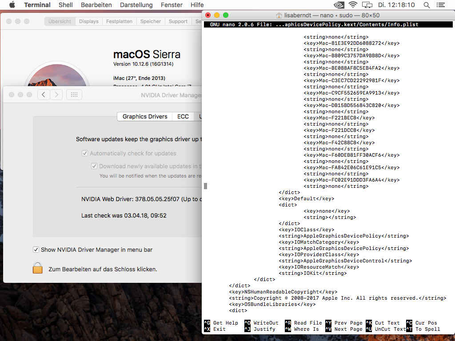
Task: Click the Mac-B809C3757DA9BB8D key line
Action: point(351,56)
